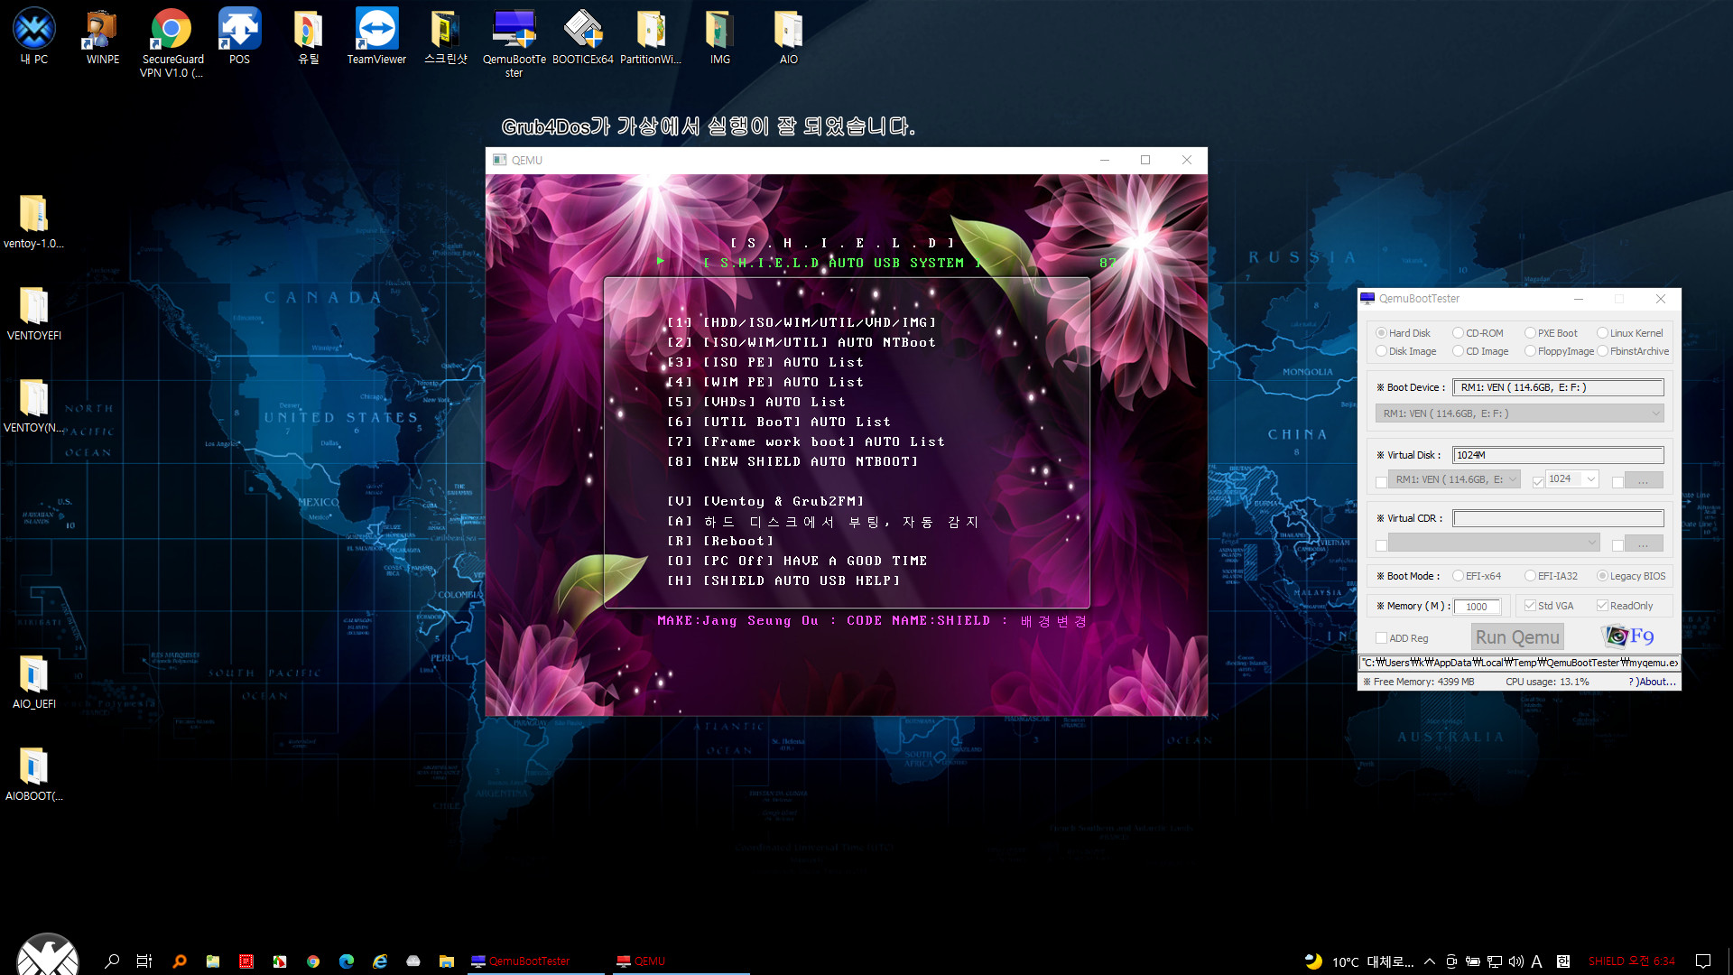Open the ? )About... link
The image size is (1733, 975).
(x=1652, y=682)
